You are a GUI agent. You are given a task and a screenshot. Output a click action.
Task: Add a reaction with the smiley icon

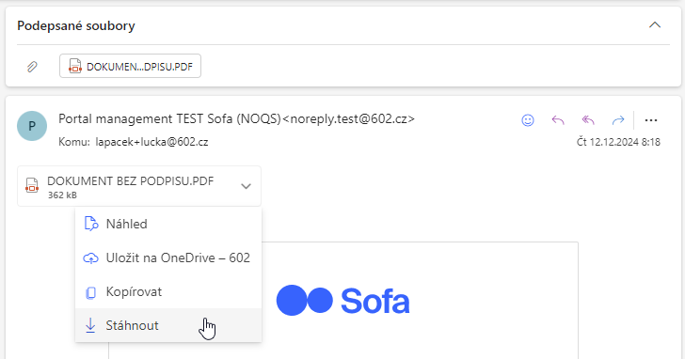coord(528,120)
